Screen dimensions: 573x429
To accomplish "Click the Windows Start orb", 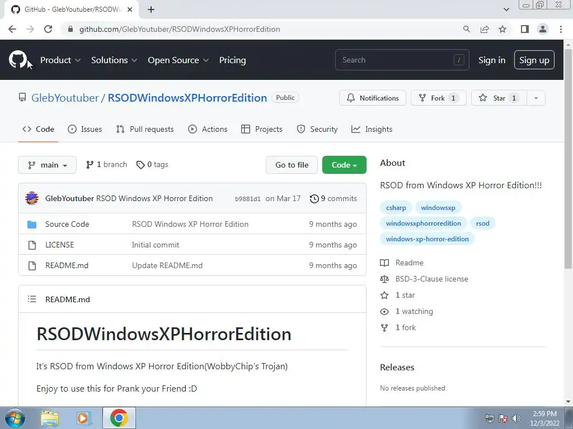I will tap(15, 418).
